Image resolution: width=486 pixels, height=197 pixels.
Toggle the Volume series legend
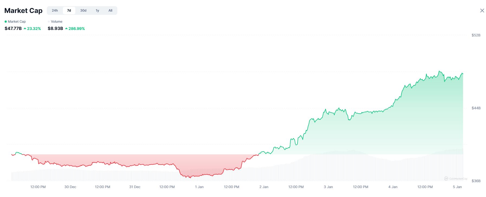click(x=56, y=22)
